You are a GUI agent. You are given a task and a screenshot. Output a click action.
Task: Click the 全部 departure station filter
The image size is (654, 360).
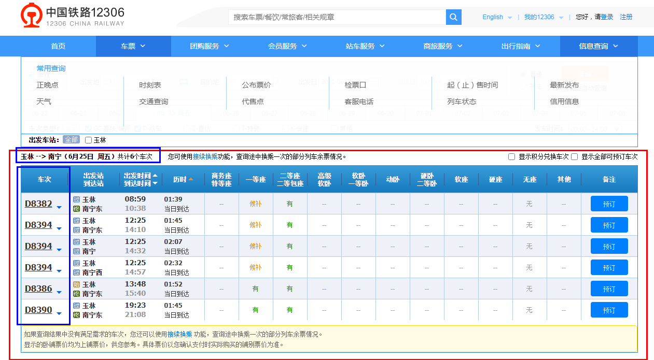(71, 140)
